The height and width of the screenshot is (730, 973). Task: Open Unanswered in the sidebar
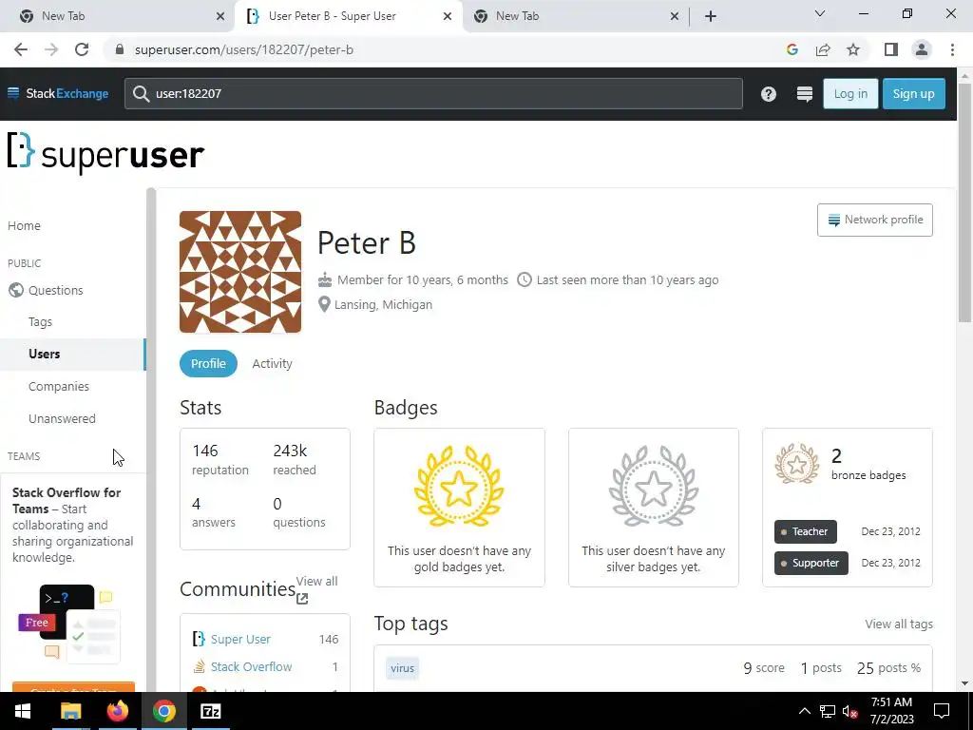(x=62, y=419)
